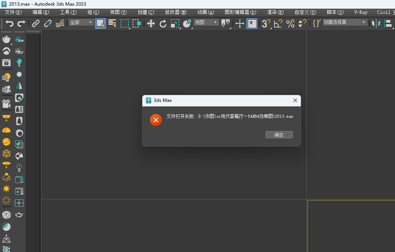Click the Mirror tool icon

click(376, 23)
